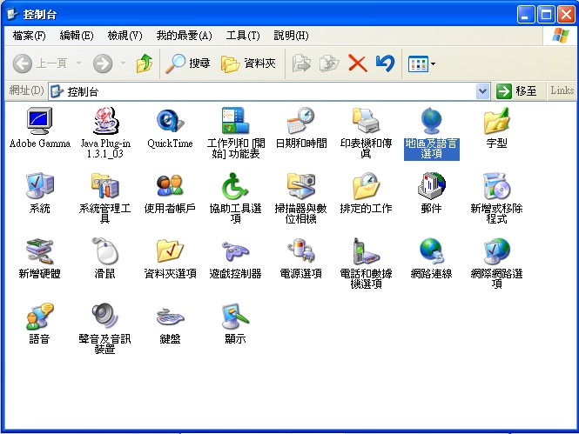Select the 系統管理工具 icon
579x434 pixels.
pyautogui.click(x=105, y=186)
